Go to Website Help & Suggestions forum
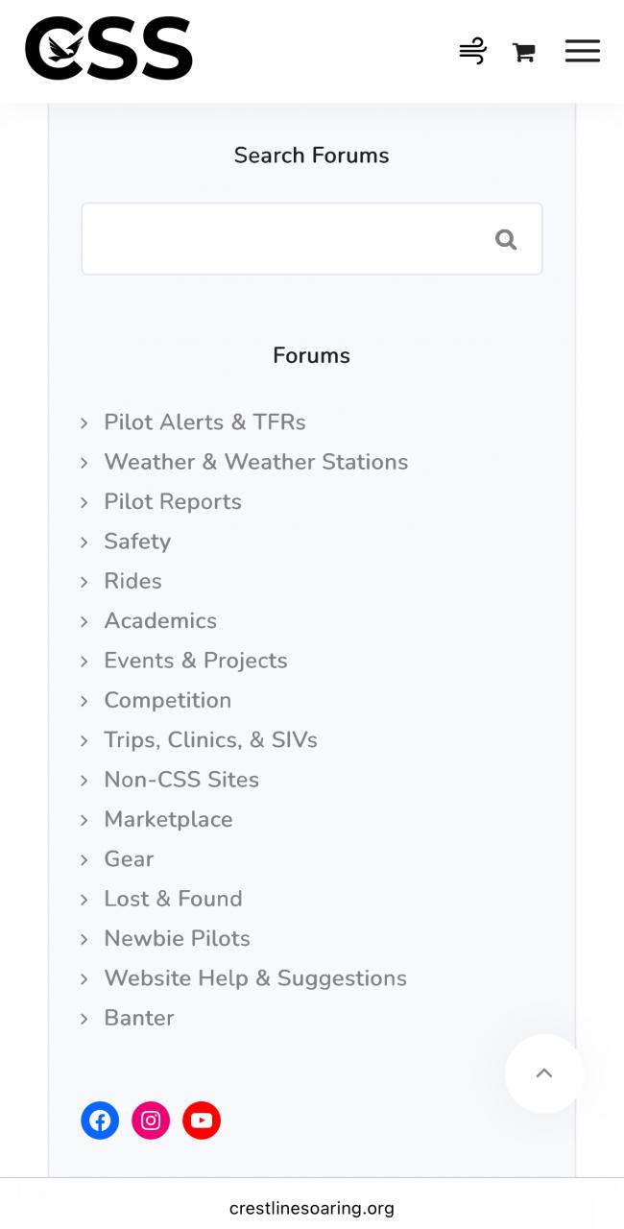Screen dimensions: 624x1229 (255, 978)
